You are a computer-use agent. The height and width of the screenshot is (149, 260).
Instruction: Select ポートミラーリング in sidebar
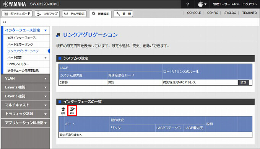[20, 44]
